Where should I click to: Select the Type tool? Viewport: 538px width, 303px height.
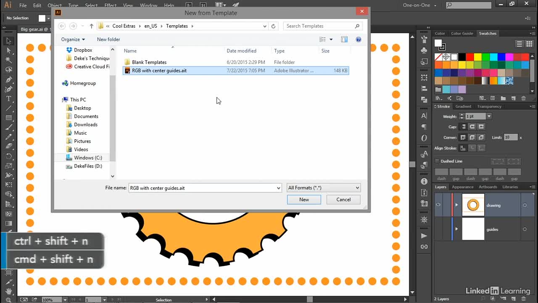[x=8, y=98]
